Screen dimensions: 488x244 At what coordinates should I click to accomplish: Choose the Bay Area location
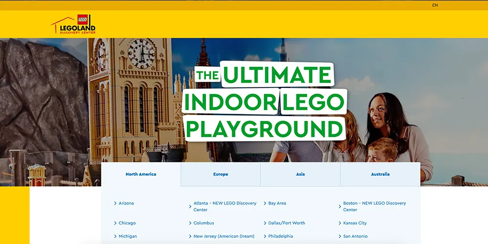click(277, 203)
